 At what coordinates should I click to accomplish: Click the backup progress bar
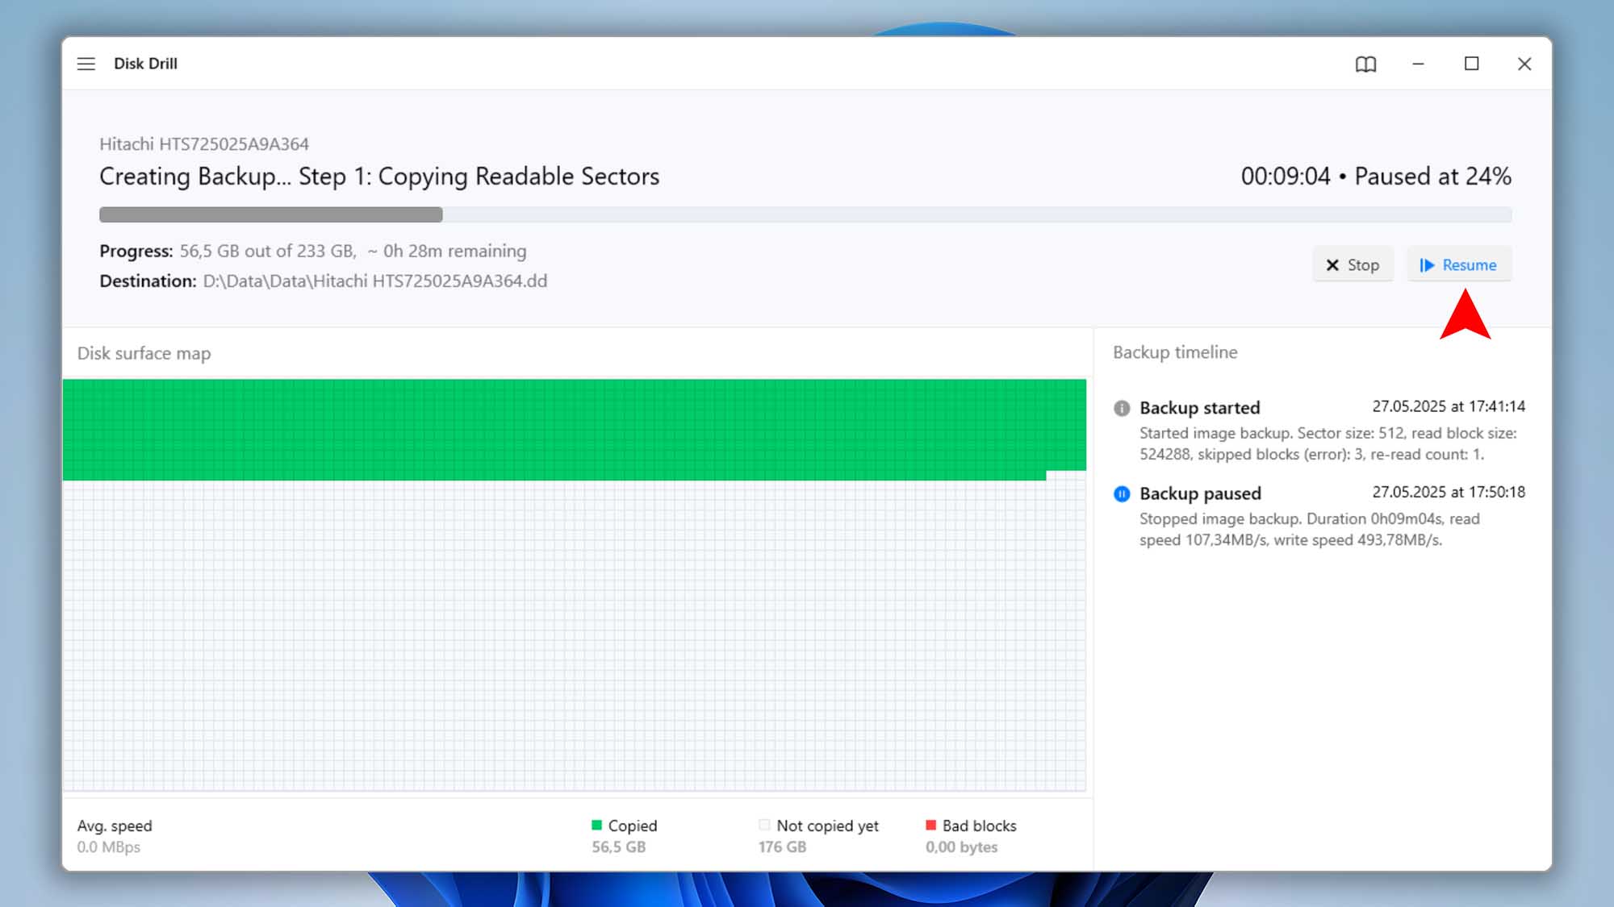[x=805, y=214]
